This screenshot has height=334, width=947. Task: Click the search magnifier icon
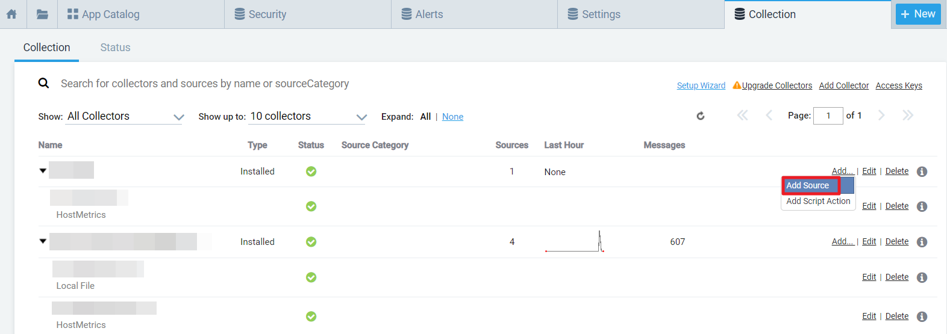point(43,83)
